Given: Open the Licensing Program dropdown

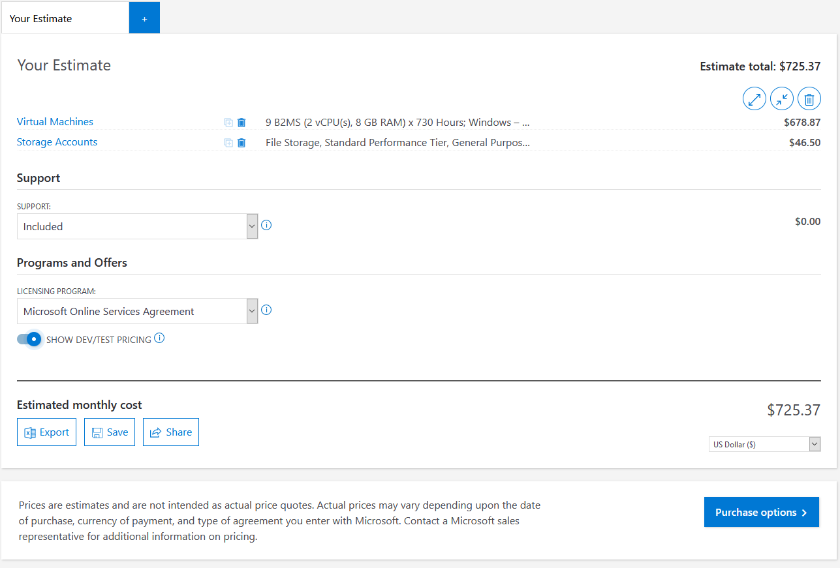Looking at the screenshot, I should point(137,311).
